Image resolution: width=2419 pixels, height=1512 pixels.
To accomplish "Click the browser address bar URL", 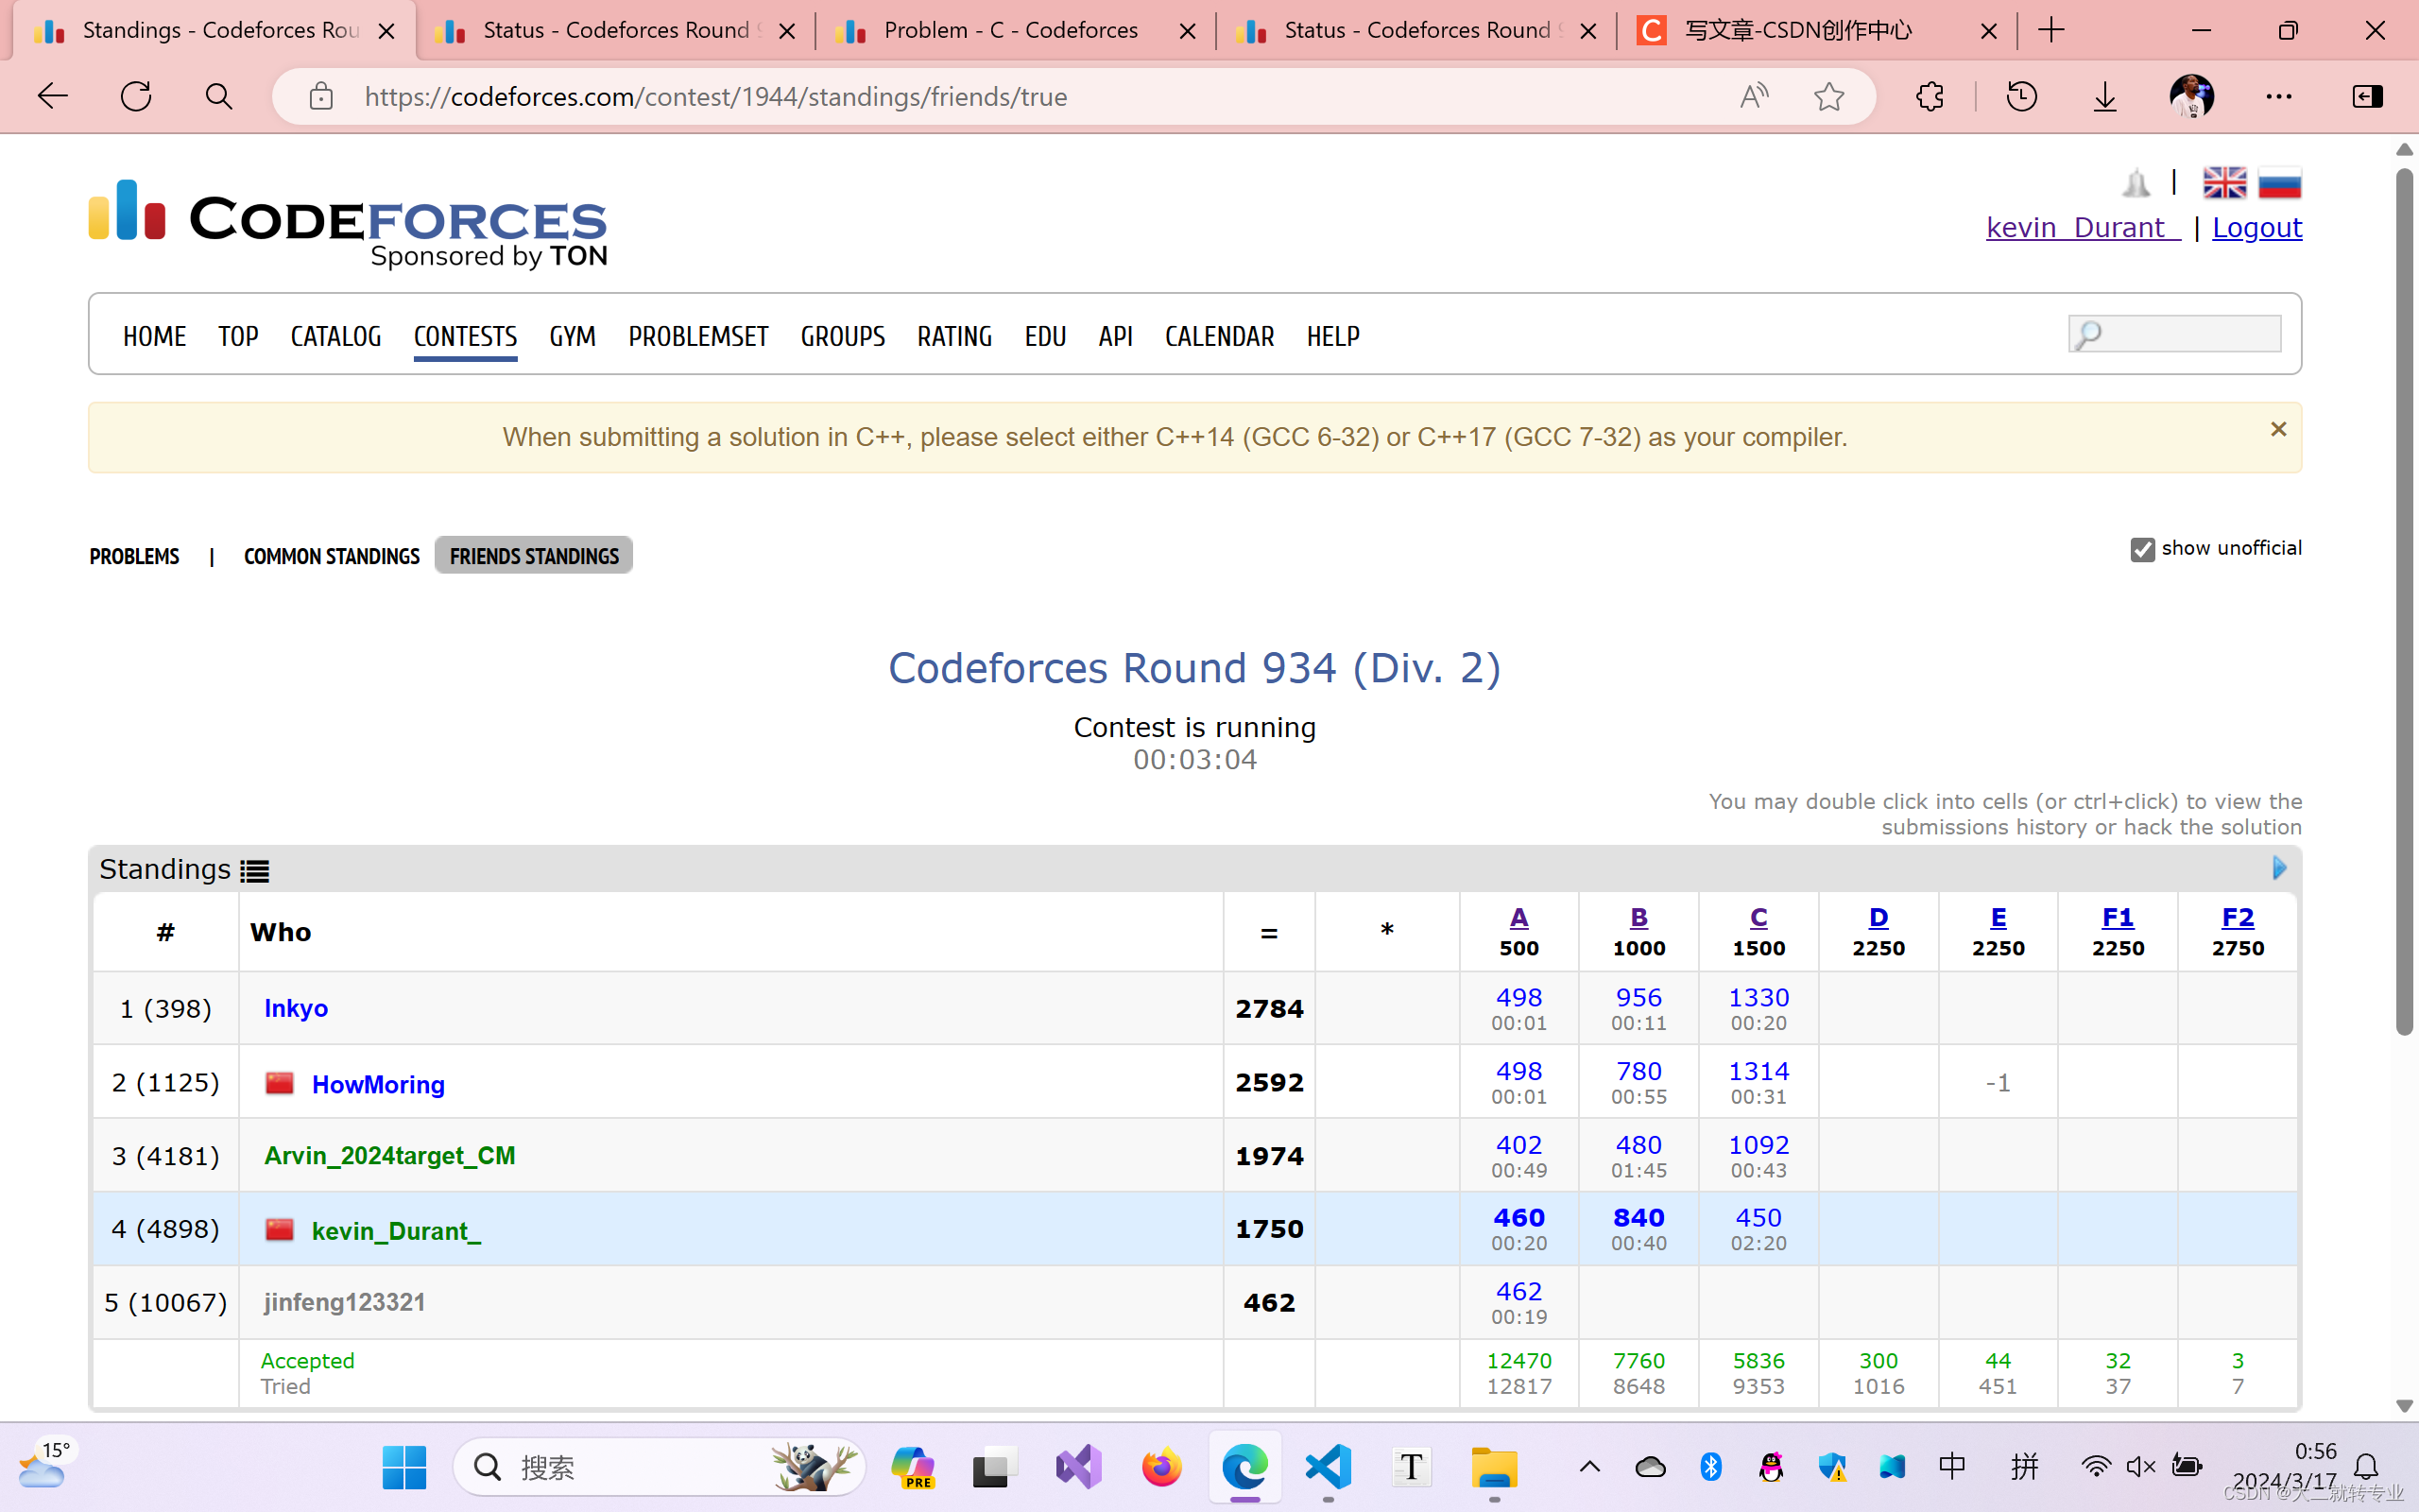I will click(x=715, y=96).
